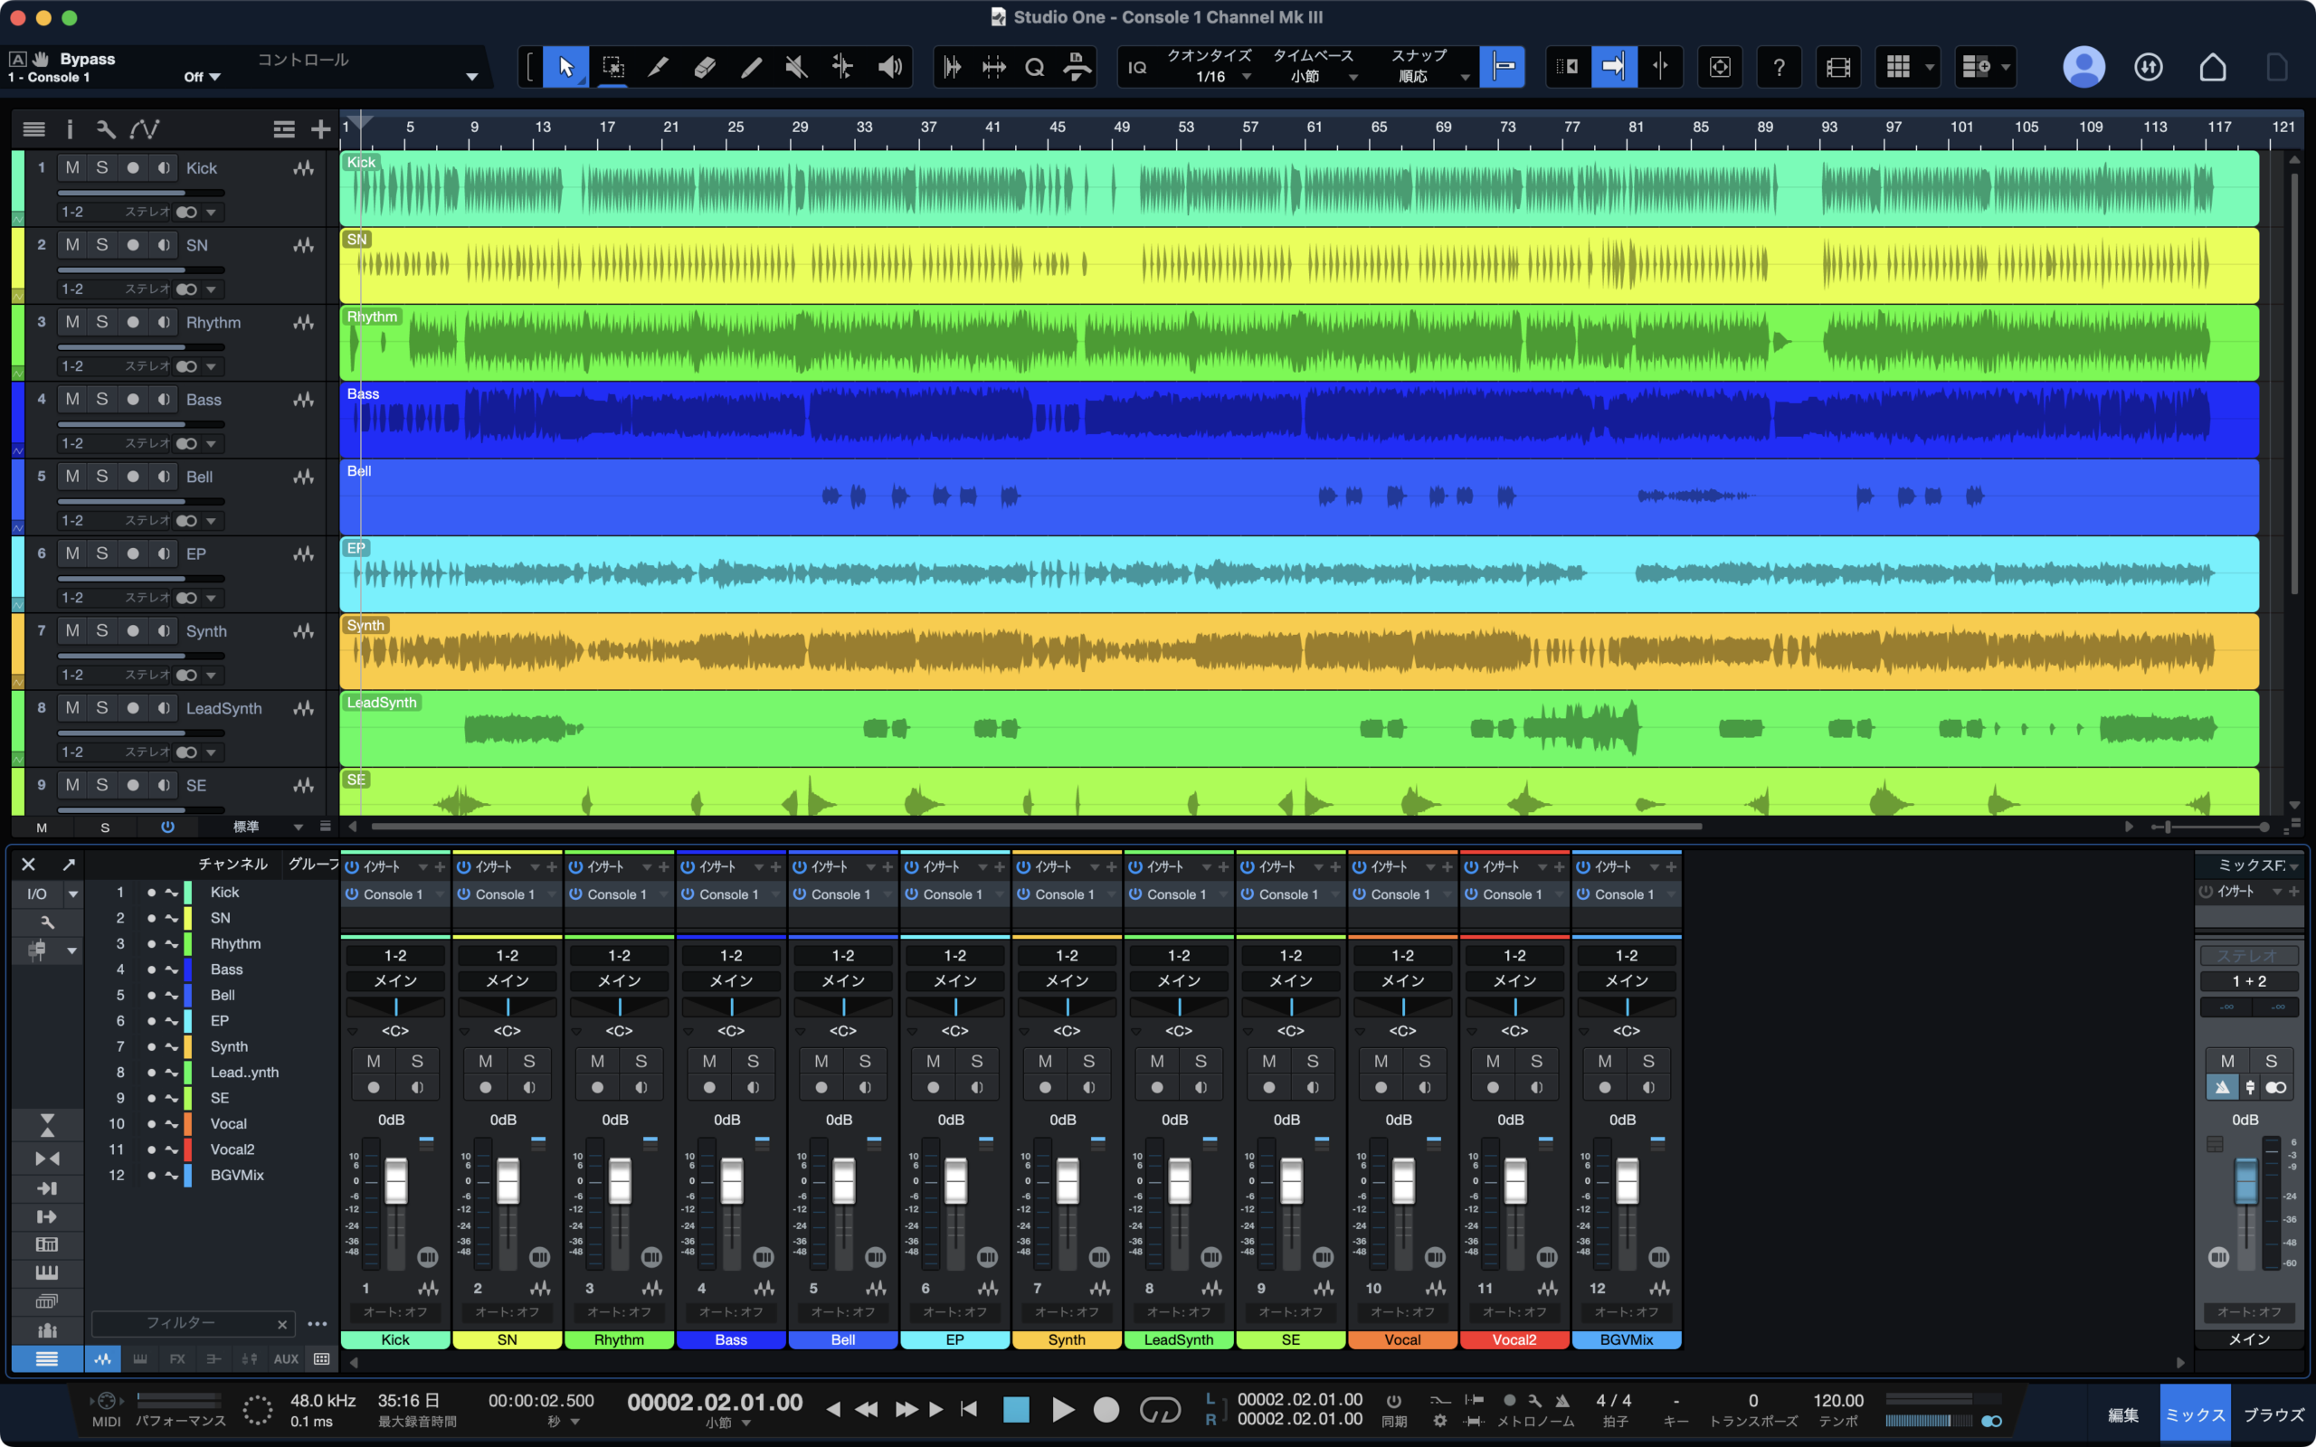
Task: Select the Paint pencil tool
Action: pyautogui.click(x=751, y=67)
